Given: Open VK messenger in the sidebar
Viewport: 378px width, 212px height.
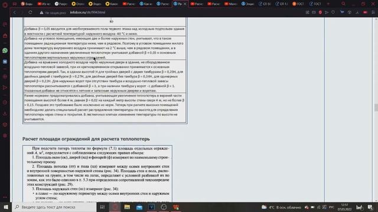Looking at the screenshot, I should click(x=5, y=62).
